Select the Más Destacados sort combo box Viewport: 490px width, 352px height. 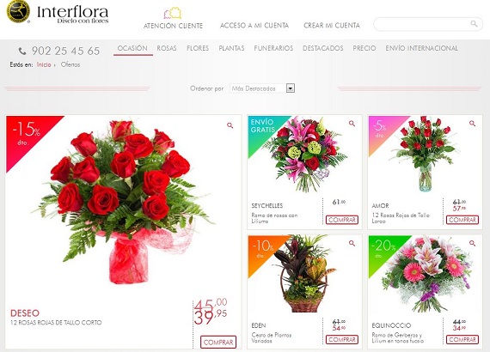tap(262, 88)
